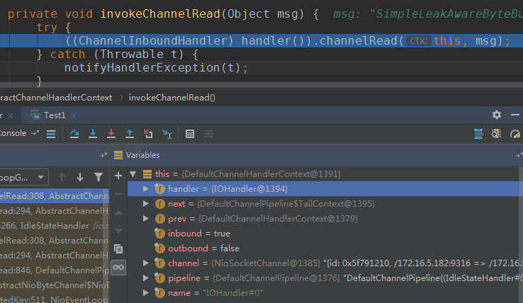Expand the pipeline field node

coord(146,278)
